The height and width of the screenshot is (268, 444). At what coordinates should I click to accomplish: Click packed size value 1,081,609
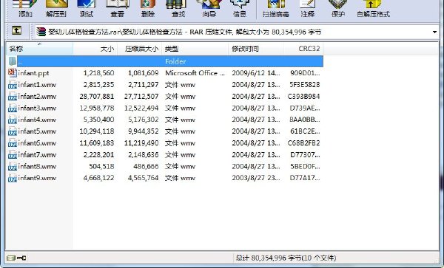(x=144, y=73)
